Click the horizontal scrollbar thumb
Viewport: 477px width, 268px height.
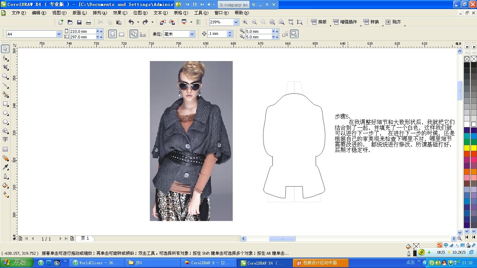pos(282,239)
